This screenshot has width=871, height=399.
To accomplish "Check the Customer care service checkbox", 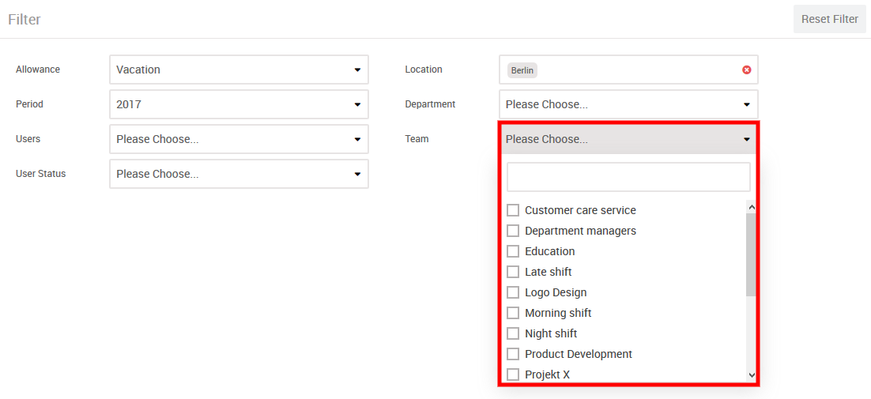I will point(513,210).
